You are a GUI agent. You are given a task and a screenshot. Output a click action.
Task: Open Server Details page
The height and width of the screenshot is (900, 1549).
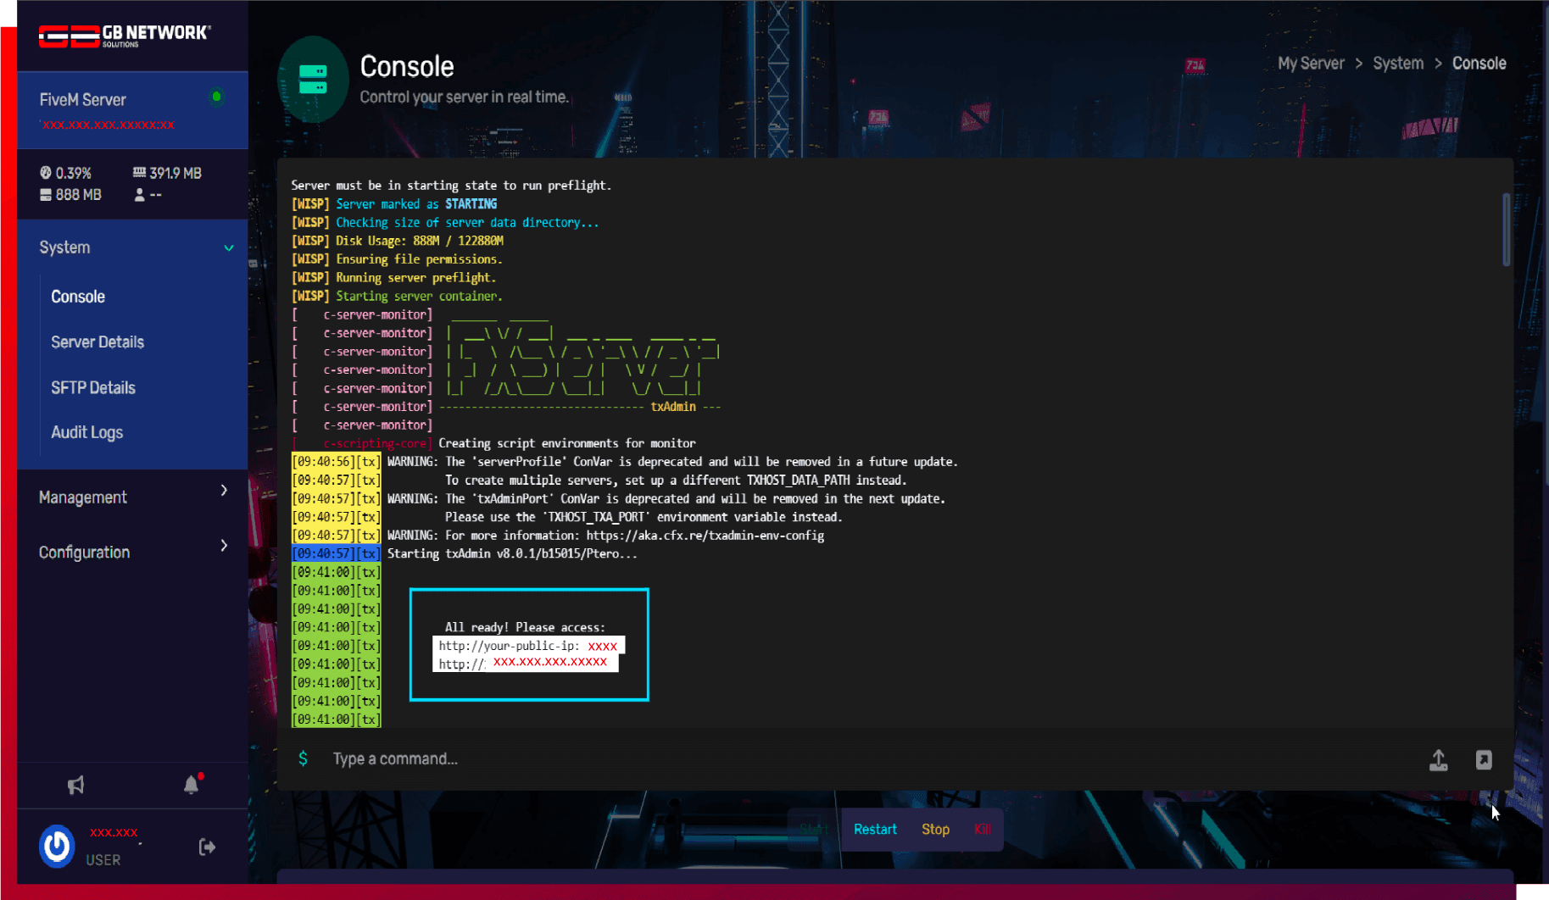98,342
